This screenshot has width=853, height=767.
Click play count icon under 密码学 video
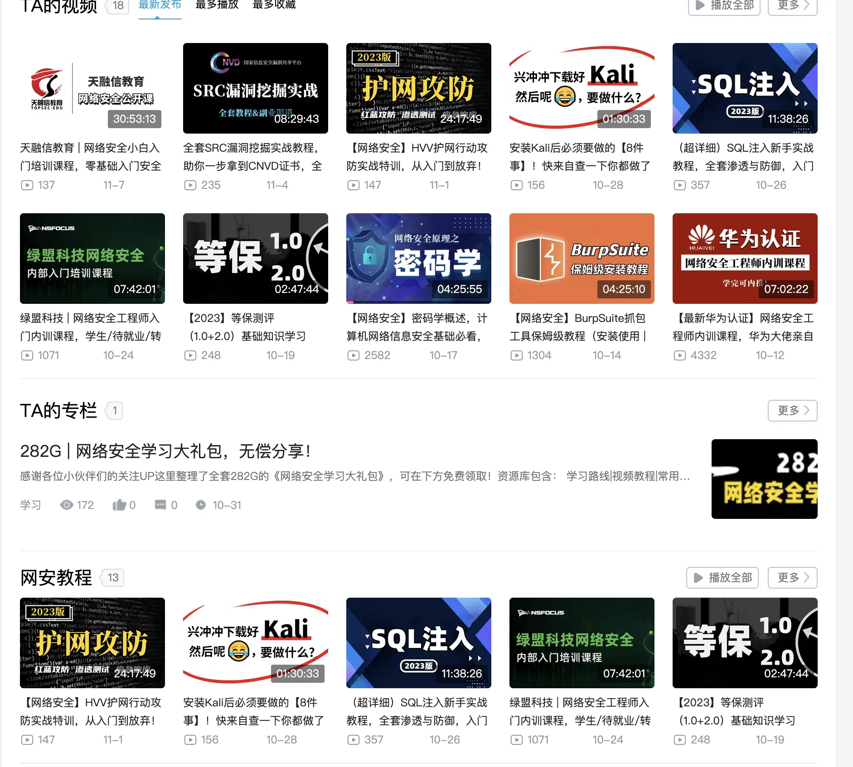353,355
